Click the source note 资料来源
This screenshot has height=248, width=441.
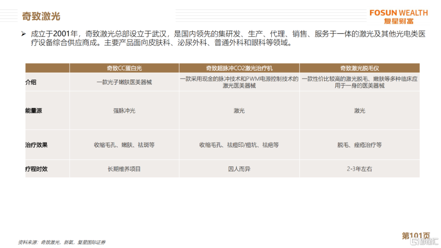[62, 242]
